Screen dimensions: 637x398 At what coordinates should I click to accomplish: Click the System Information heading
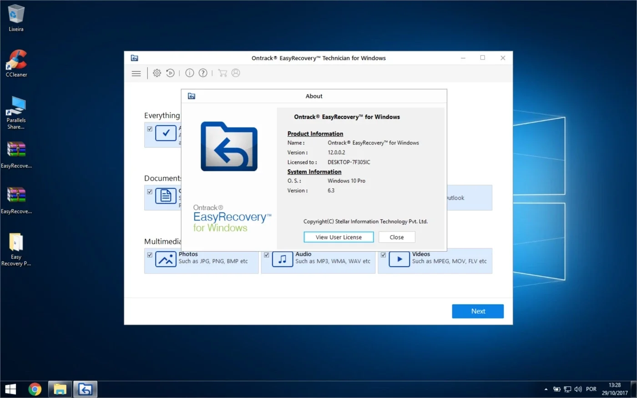[x=314, y=172]
